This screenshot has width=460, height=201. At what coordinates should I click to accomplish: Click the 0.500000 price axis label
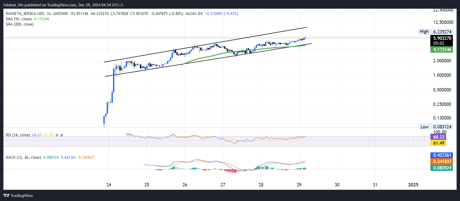[442, 90]
